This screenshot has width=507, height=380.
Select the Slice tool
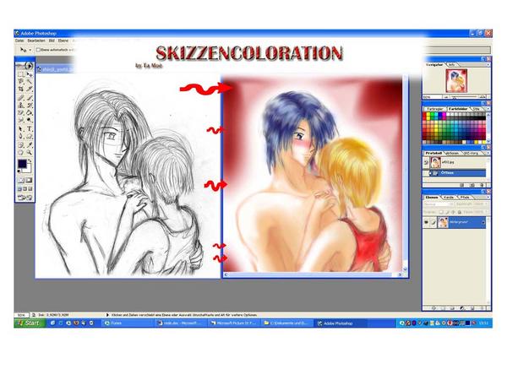point(29,89)
